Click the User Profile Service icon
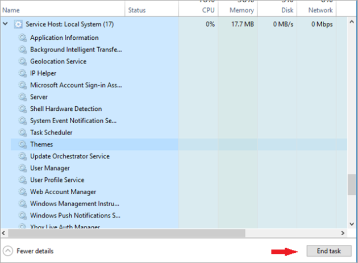The image size is (358, 263). tap(22, 180)
